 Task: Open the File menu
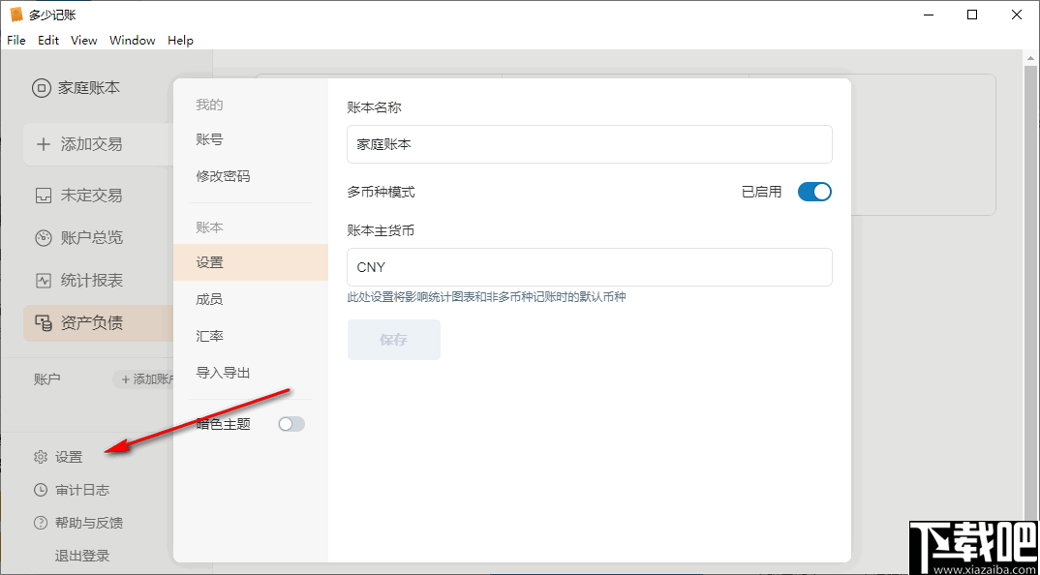click(15, 40)
